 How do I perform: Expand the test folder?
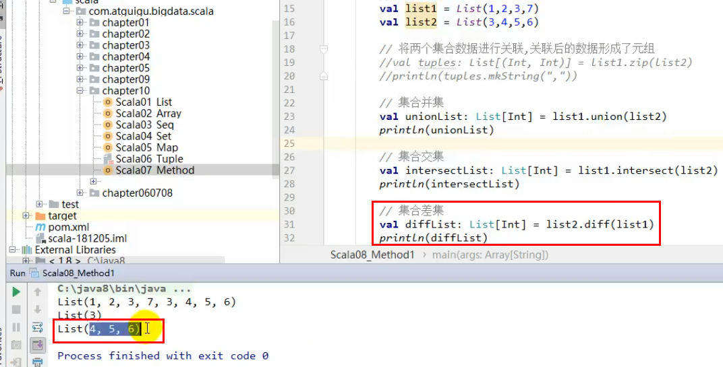(x=40, y=204)
